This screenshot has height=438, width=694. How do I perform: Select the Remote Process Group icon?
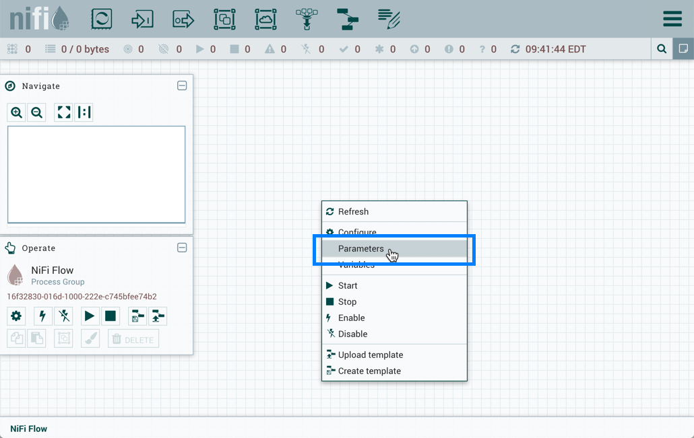pos(265,19)
